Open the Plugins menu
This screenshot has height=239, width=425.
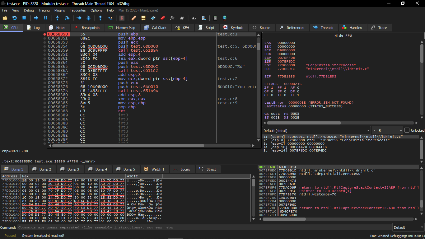[x=59, y=10]
